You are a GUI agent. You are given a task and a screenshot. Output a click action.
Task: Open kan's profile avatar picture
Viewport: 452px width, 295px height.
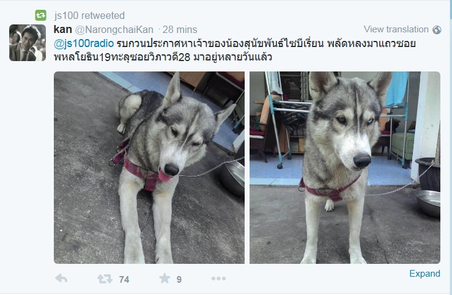coord(28,43)
